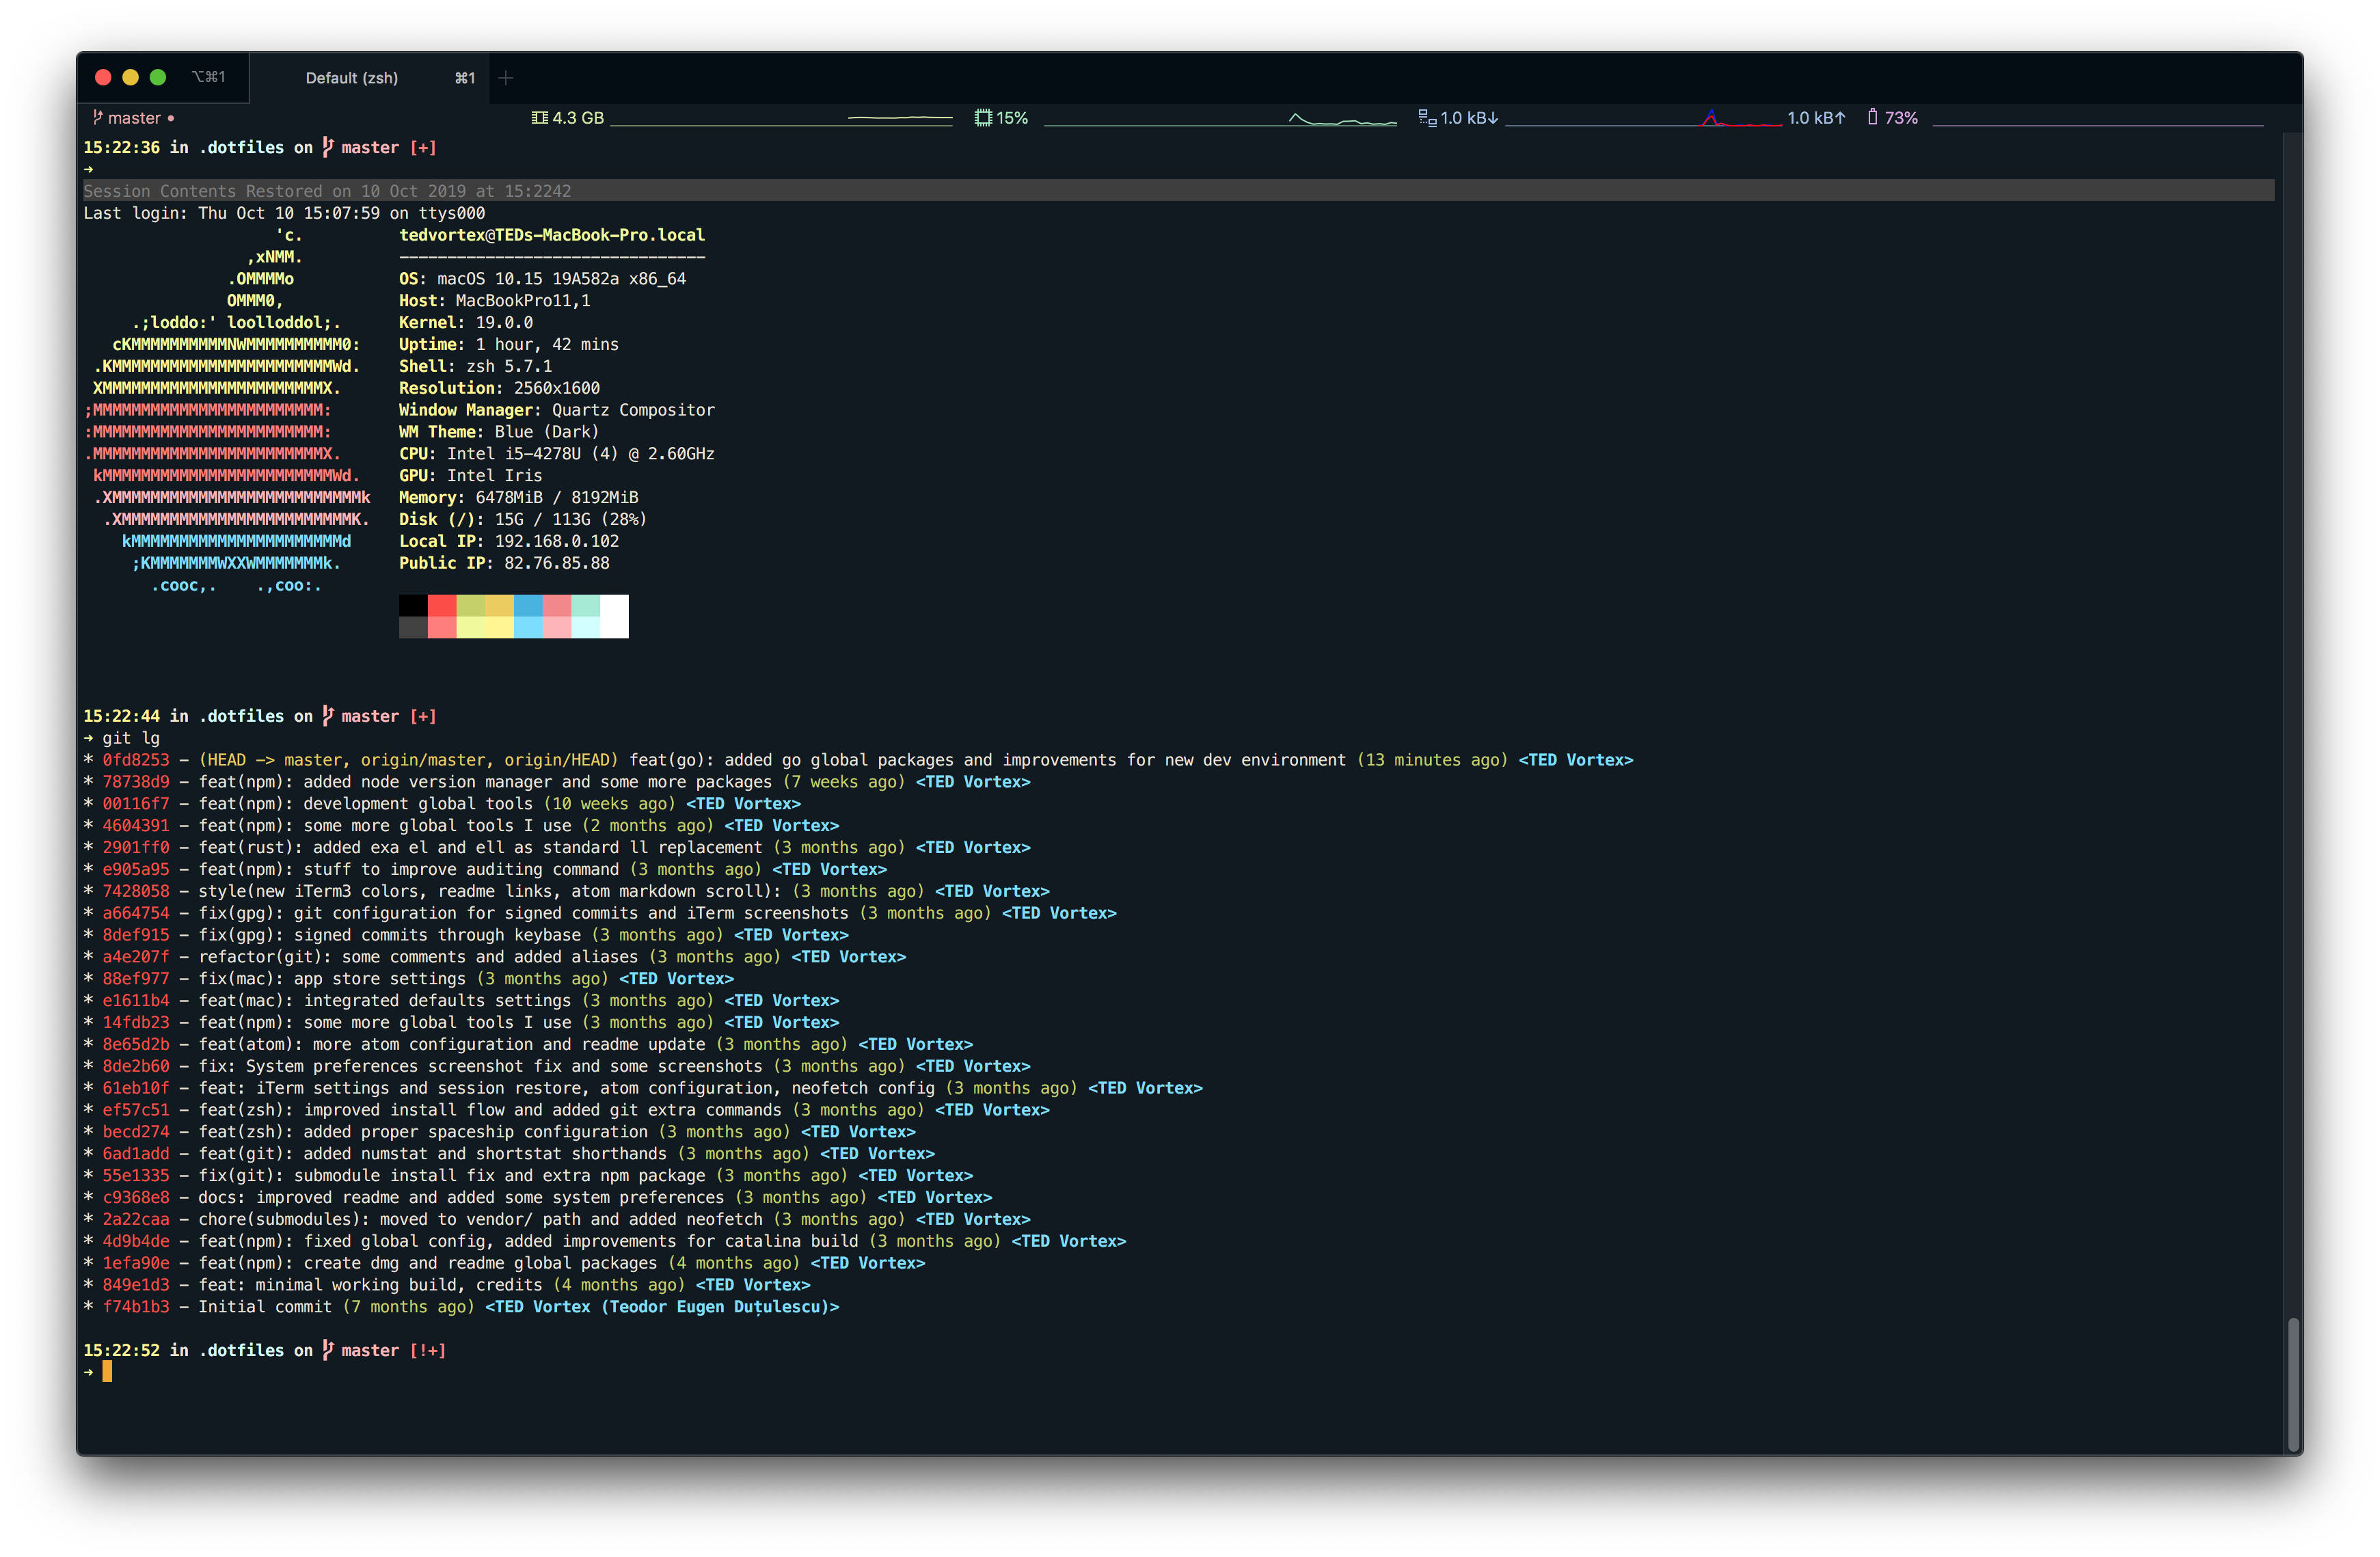Click commit hash 00116f7
Viewport: 2380px width, 1557px height.
click(136, 804)
